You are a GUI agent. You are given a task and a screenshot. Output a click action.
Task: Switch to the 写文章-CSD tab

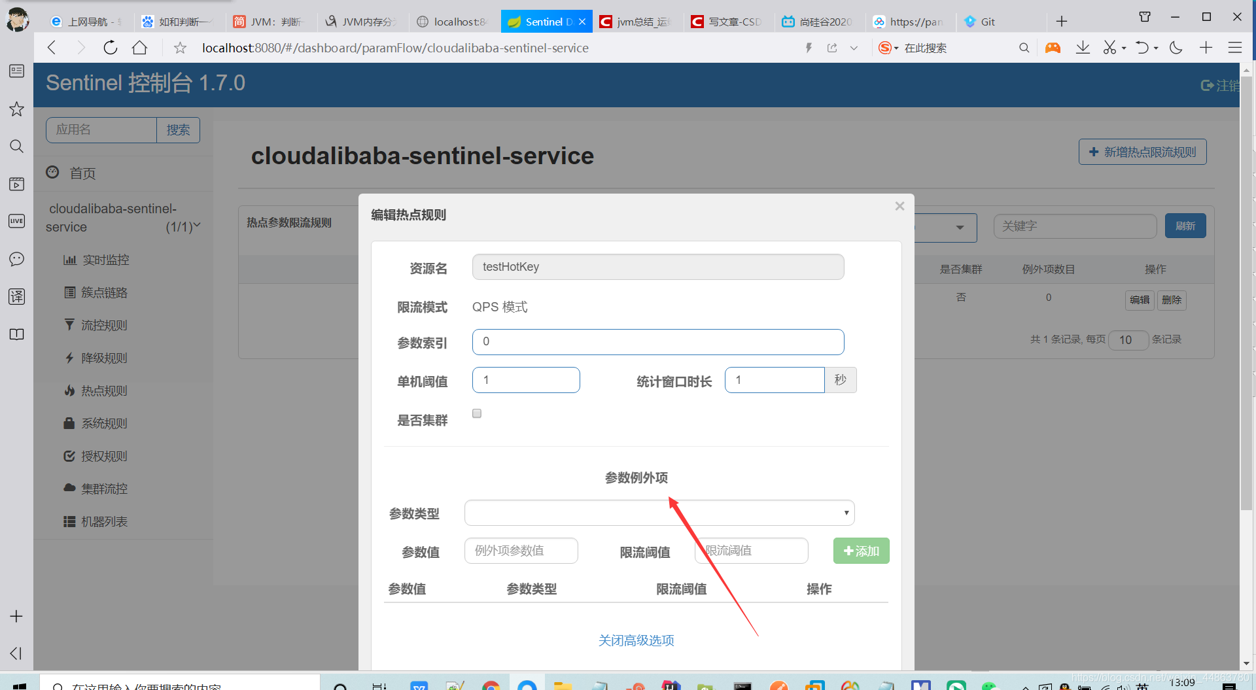coord(727,22)
